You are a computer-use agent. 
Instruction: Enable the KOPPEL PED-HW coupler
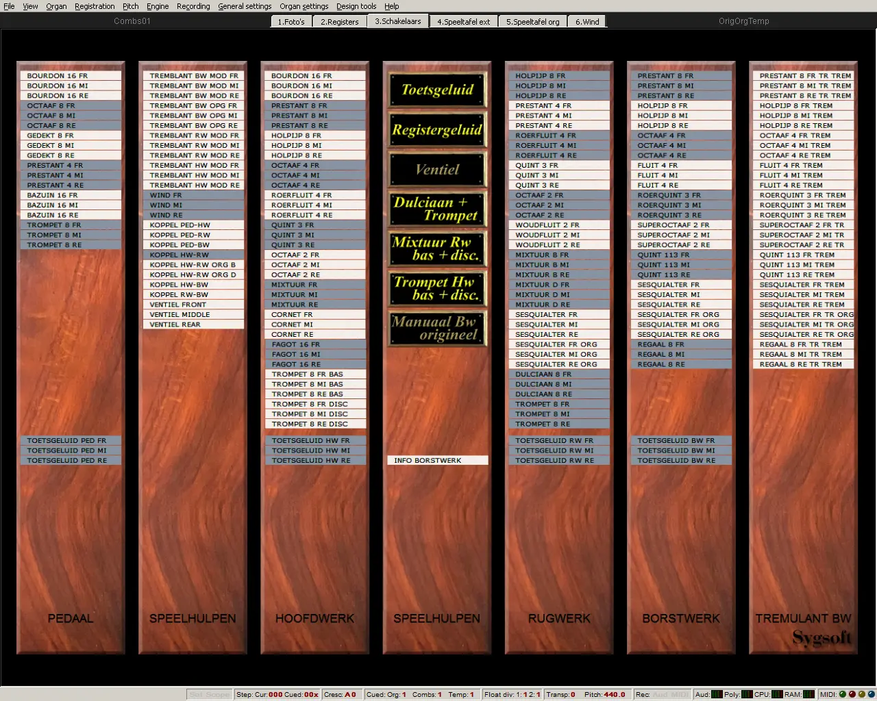click(193, 225)
